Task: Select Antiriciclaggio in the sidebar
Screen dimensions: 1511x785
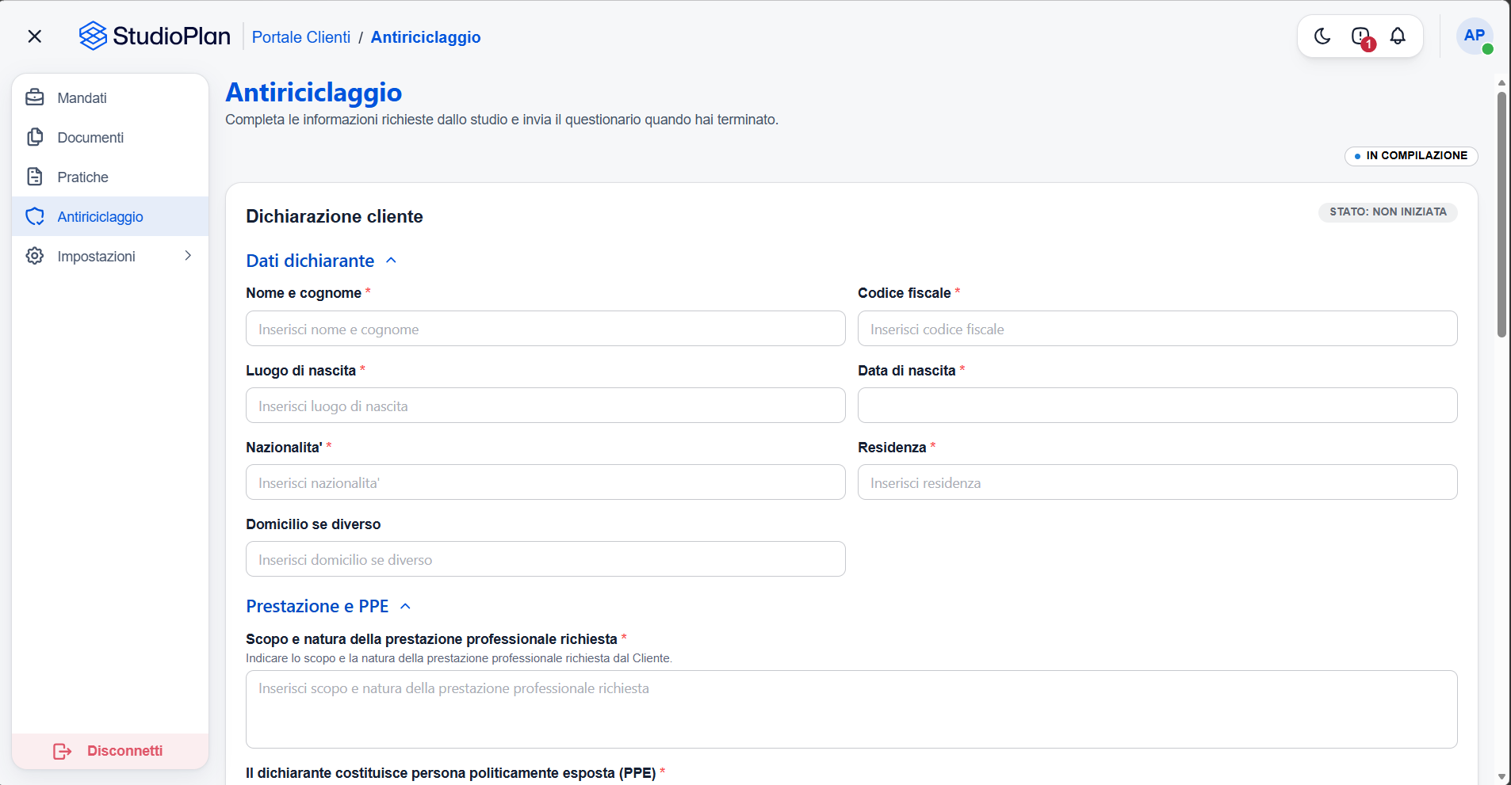Action: pos(110,216)
